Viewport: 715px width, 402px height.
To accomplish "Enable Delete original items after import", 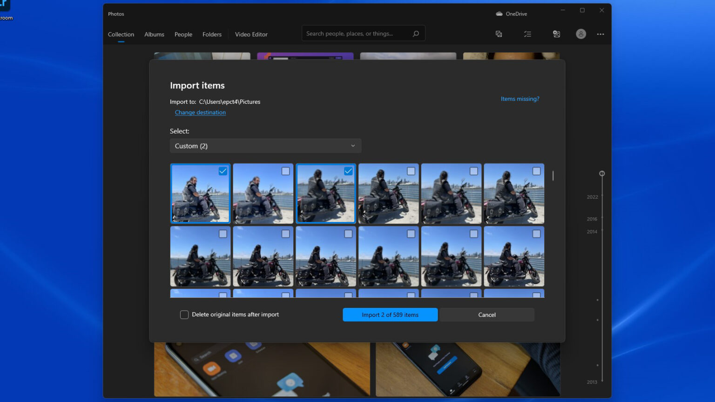I will click(184, 315).
